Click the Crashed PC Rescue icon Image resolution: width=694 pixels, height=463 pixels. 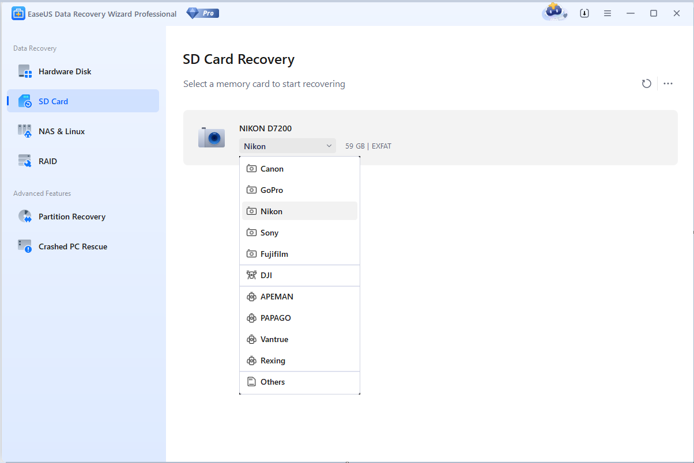[x=25, y=246]
